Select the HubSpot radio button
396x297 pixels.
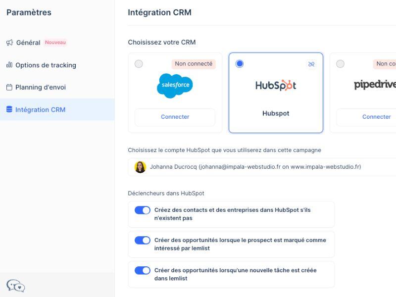point(240,64)
